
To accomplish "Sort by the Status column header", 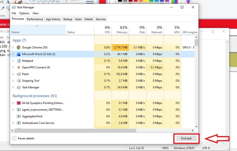I will [80, 30].
